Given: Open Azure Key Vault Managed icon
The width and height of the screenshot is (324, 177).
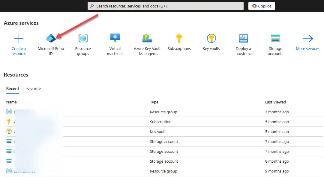Looking at the screenshot, I should pyautogui.click(x=147, y=38).
